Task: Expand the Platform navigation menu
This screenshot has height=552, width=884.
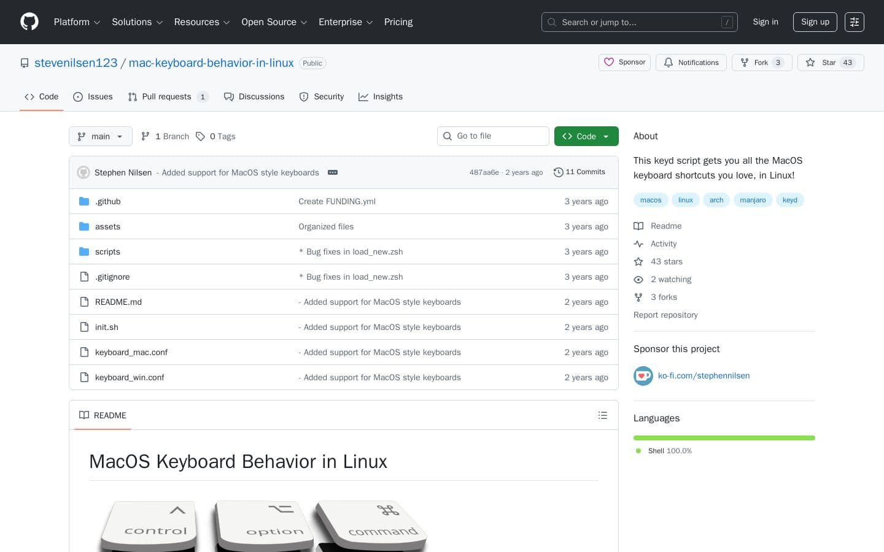Action: tap(77, 22)
